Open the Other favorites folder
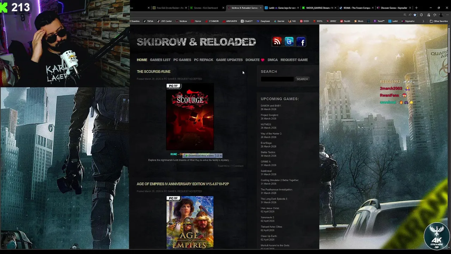The height and width of the screenshot is (254, 451). click(439, 21)
